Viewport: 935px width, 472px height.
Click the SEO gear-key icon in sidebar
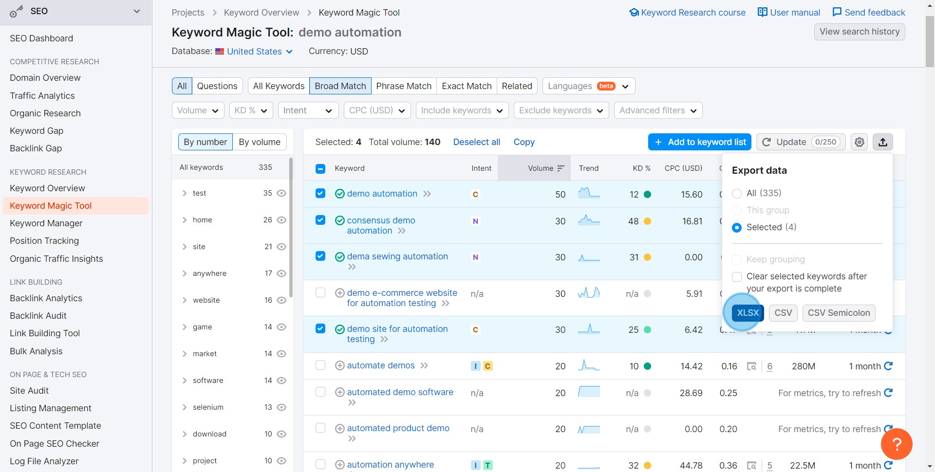click(17, 12)
